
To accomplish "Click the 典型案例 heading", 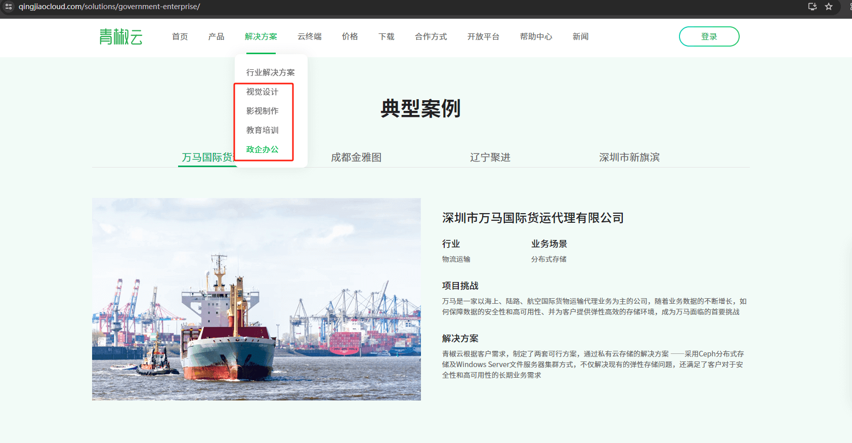I will (421, 108).
